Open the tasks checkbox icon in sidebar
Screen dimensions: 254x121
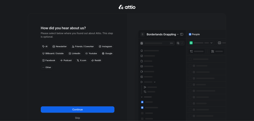142,56
